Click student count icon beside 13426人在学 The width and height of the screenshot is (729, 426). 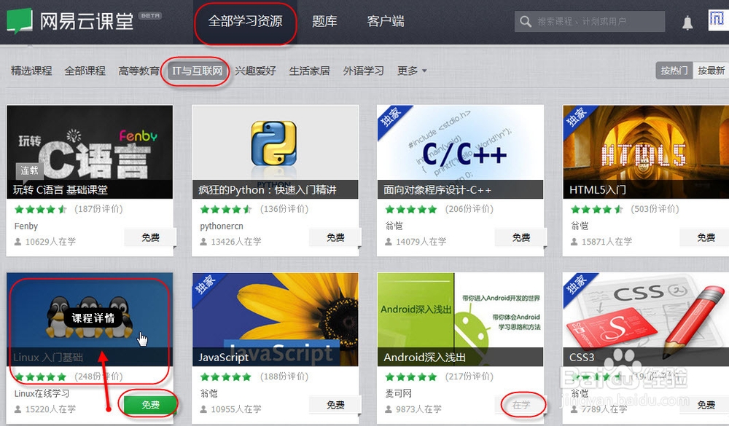(x=203, y=242)
